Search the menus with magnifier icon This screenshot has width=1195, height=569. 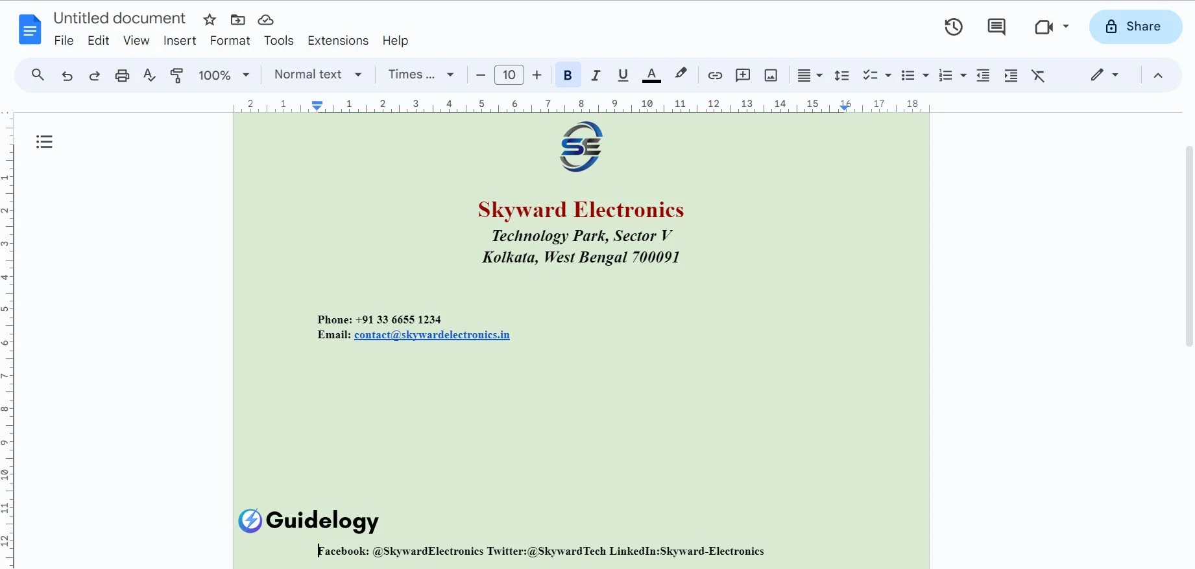click(x=38, y=75)
